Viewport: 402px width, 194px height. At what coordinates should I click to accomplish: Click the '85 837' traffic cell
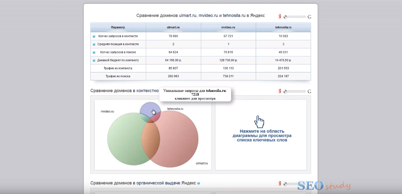(x=173, y=68)
